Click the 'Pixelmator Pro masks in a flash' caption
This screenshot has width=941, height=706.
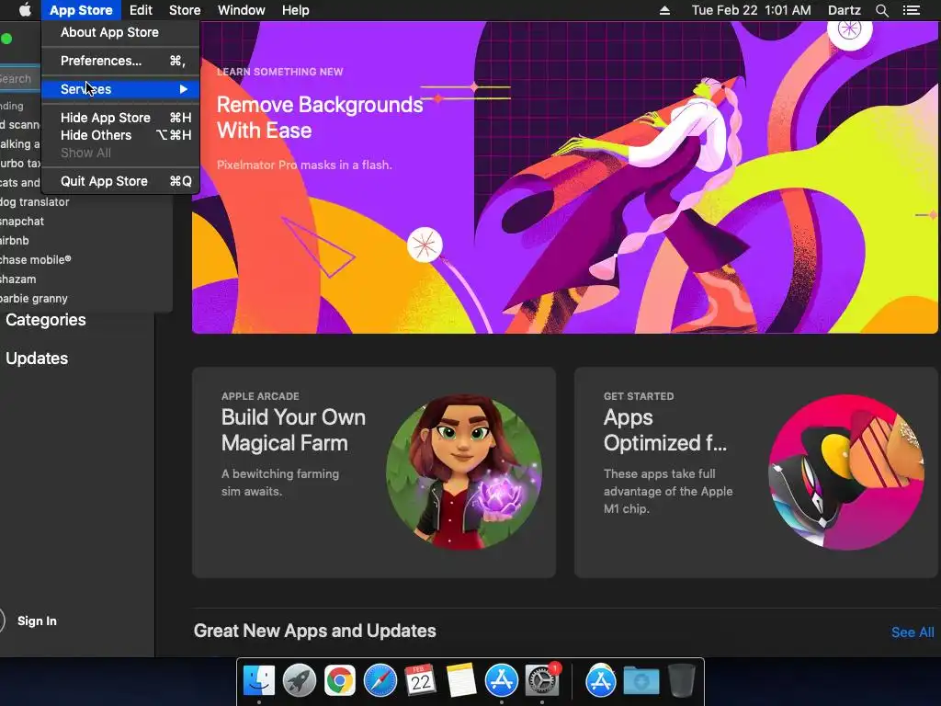point(304,165)
